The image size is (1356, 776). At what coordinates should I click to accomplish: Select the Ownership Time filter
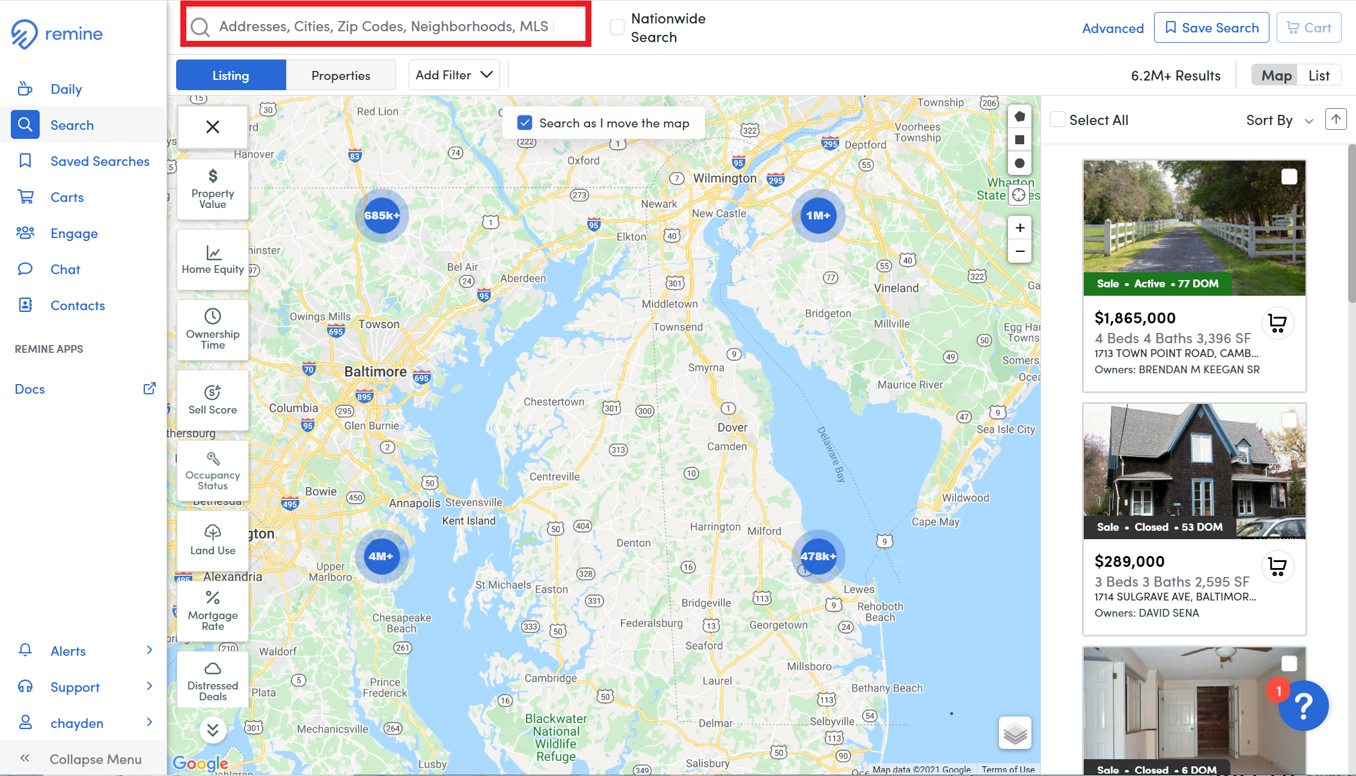click(x=213, y=330)
